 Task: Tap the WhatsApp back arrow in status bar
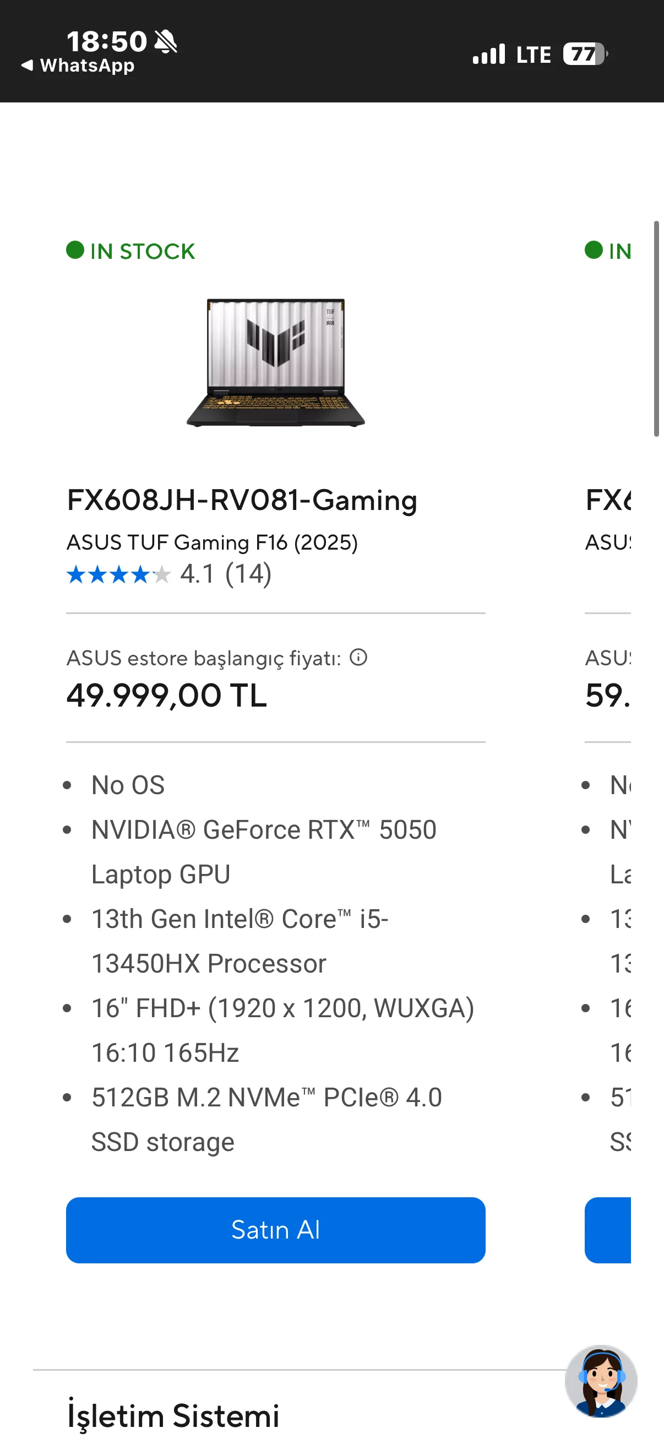coord(27,66)
